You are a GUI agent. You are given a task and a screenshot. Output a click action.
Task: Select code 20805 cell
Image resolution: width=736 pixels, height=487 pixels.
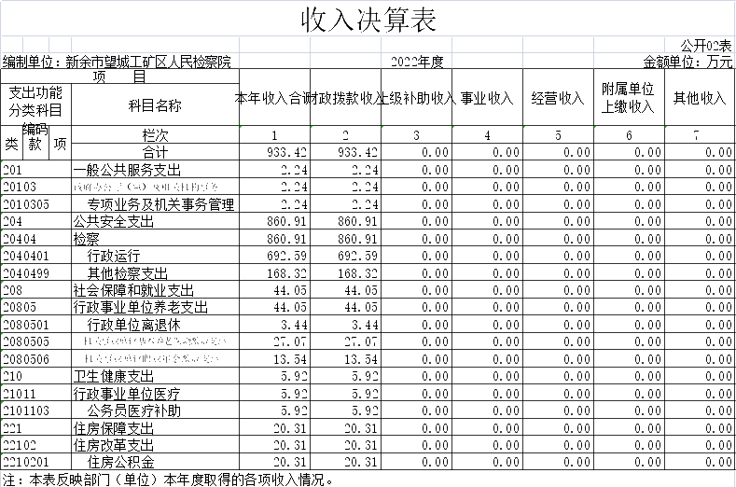(35, 307)
